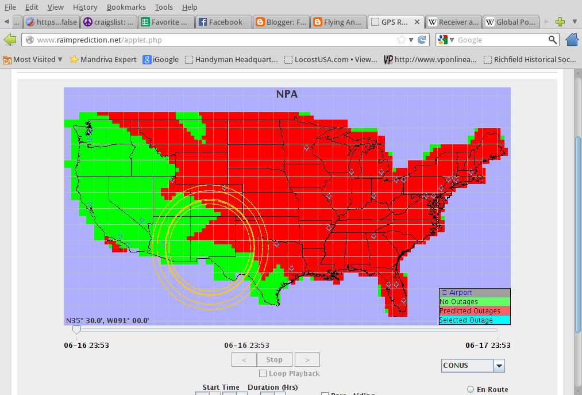Viewport: 582px width, 395px height.
Task: Open the list all tabs dropdown
Action: point(575,22)
